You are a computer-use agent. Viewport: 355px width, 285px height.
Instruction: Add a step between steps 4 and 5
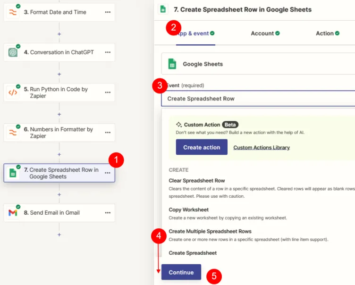59,74
